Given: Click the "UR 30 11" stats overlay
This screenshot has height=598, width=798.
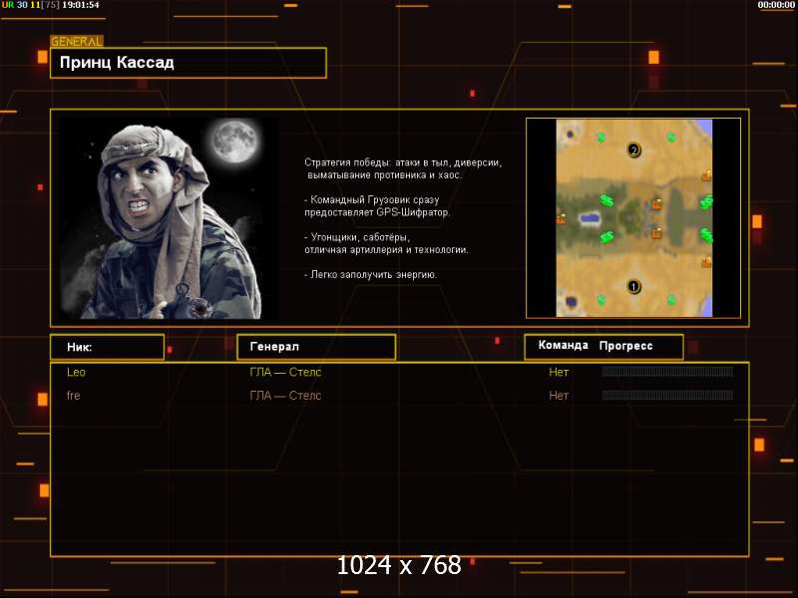Looking at the screenshot, I should point(21,5).
